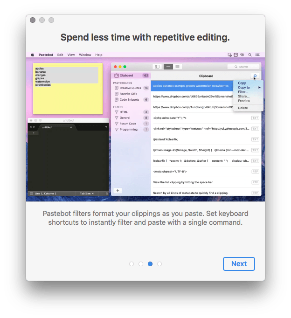The image size is (291, 318).
Task: Open the Window menu
Action: tap(85, 55)
